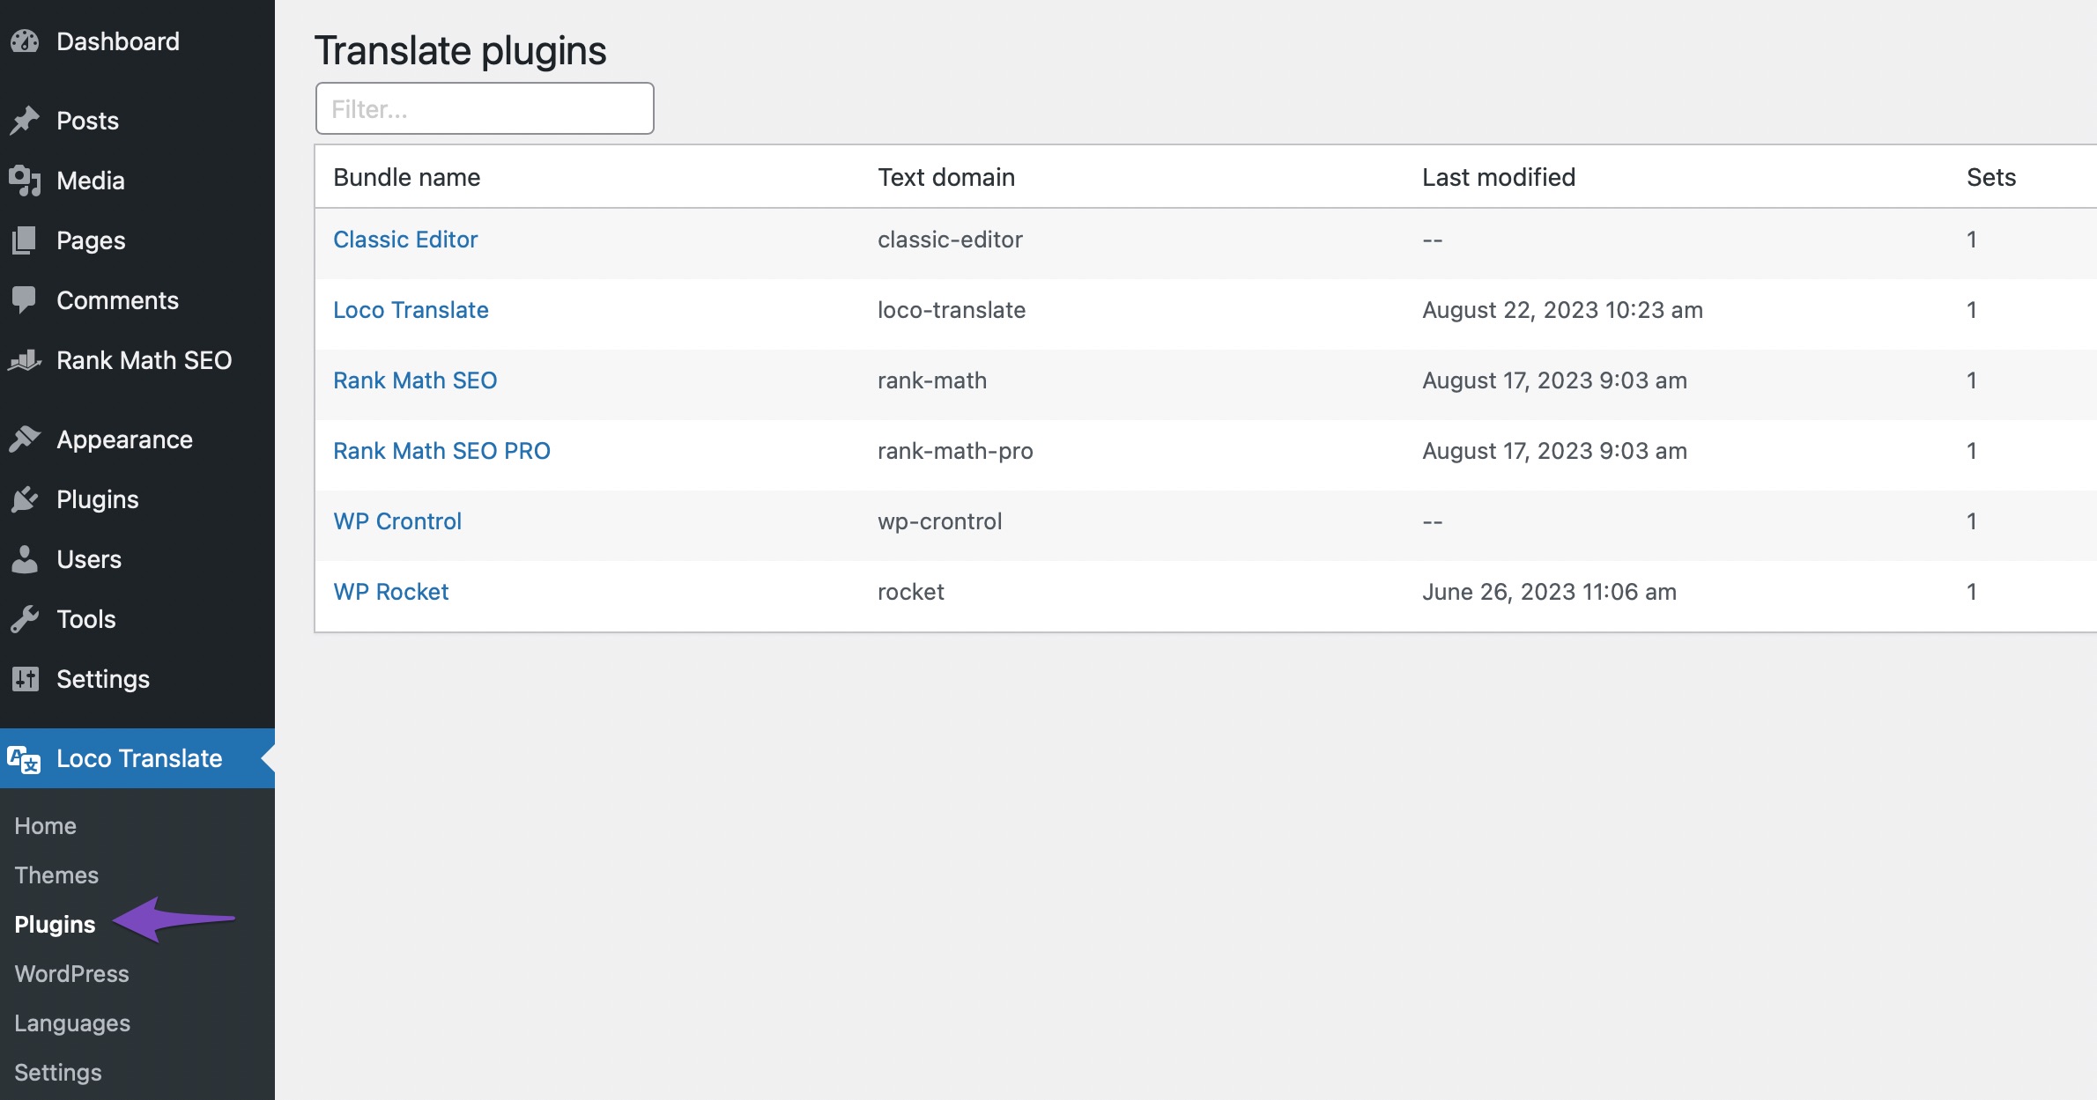Sort by Last modified column header
This screenshot has height=1100, width=2097.
[x=1499, y=177]
